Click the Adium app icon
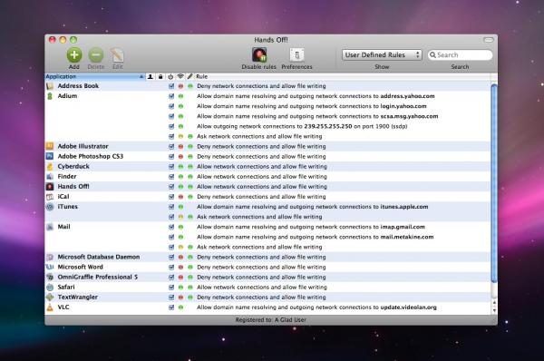The height and width of the screenshot is (361, 544). (x=50, y=96)
